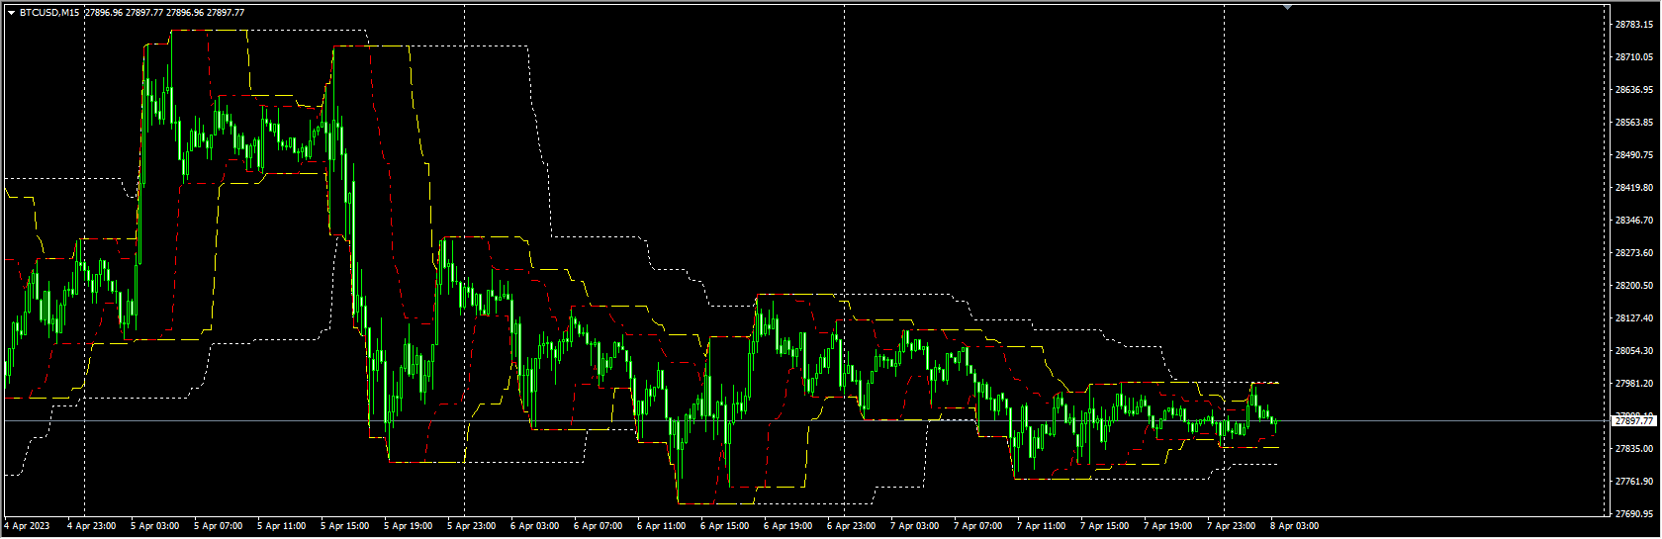
Task: Click the 27761.90 price scale label
Action: [1633, 482]
